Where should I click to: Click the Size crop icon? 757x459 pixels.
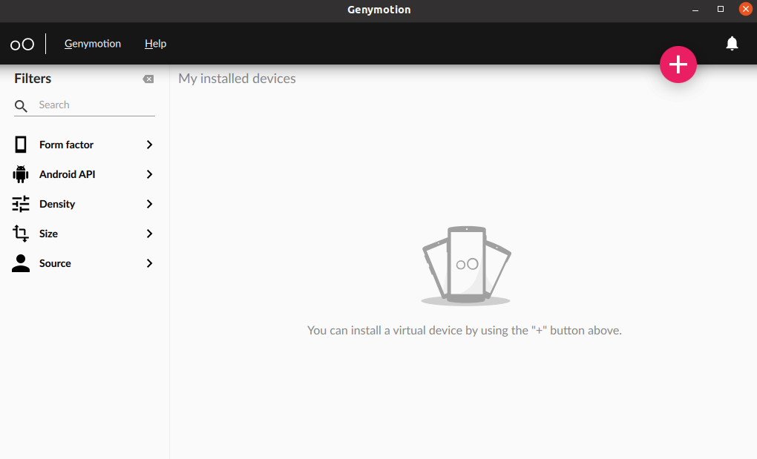click(21, 234)
